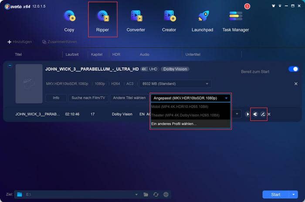Click the HDR column header
305x202 pixels.
pyautogui.click(x=116, y=55)
